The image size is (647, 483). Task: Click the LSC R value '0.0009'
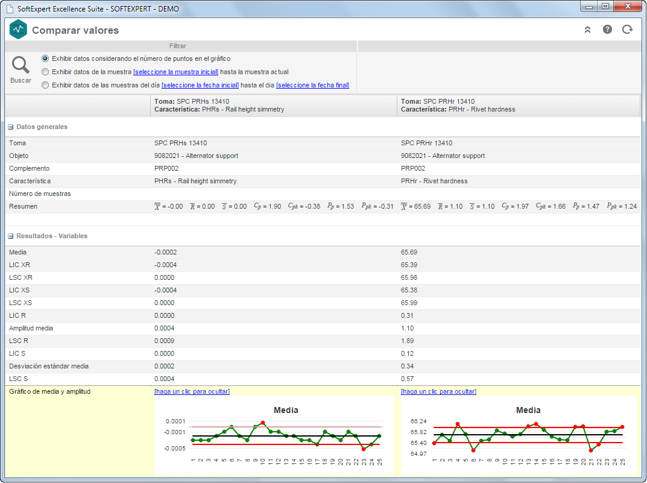pos(164,341)
